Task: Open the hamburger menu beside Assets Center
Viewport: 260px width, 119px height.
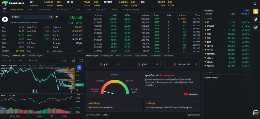Action: point(4,10)
